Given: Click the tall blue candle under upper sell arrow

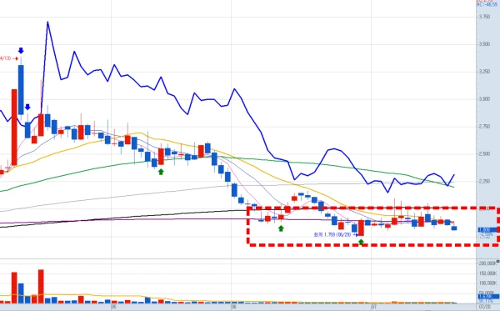Looking at the screenshot, I should (21, 90).
